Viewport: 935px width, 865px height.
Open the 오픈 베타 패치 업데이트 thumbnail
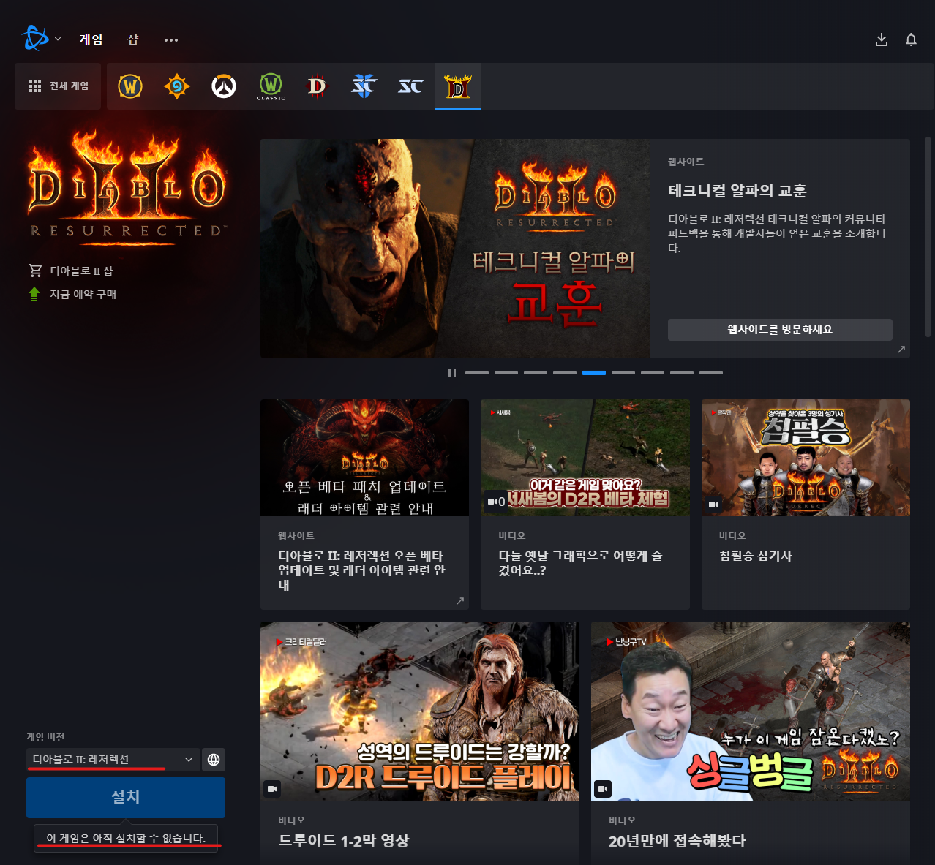click(x=364, y=458)
